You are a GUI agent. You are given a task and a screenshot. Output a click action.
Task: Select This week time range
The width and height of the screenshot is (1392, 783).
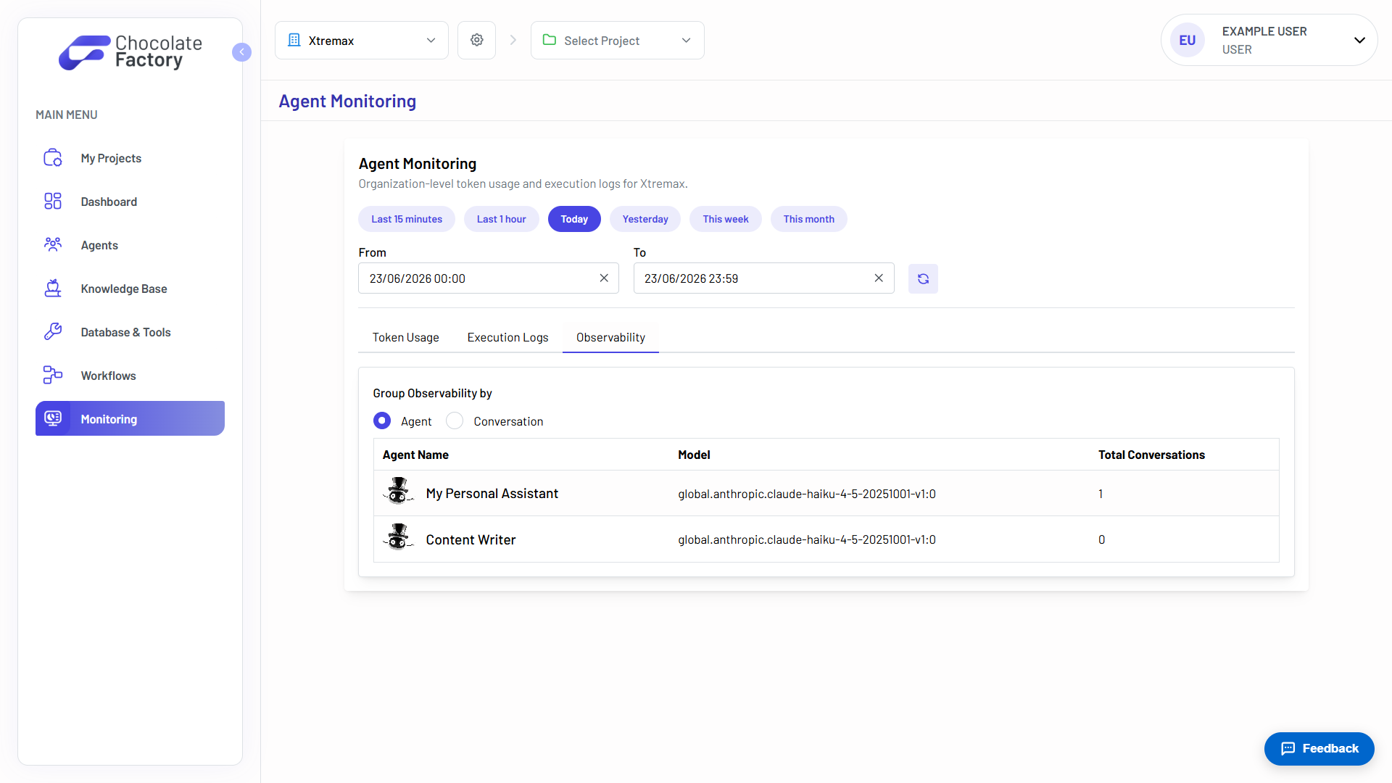(726, 219)
